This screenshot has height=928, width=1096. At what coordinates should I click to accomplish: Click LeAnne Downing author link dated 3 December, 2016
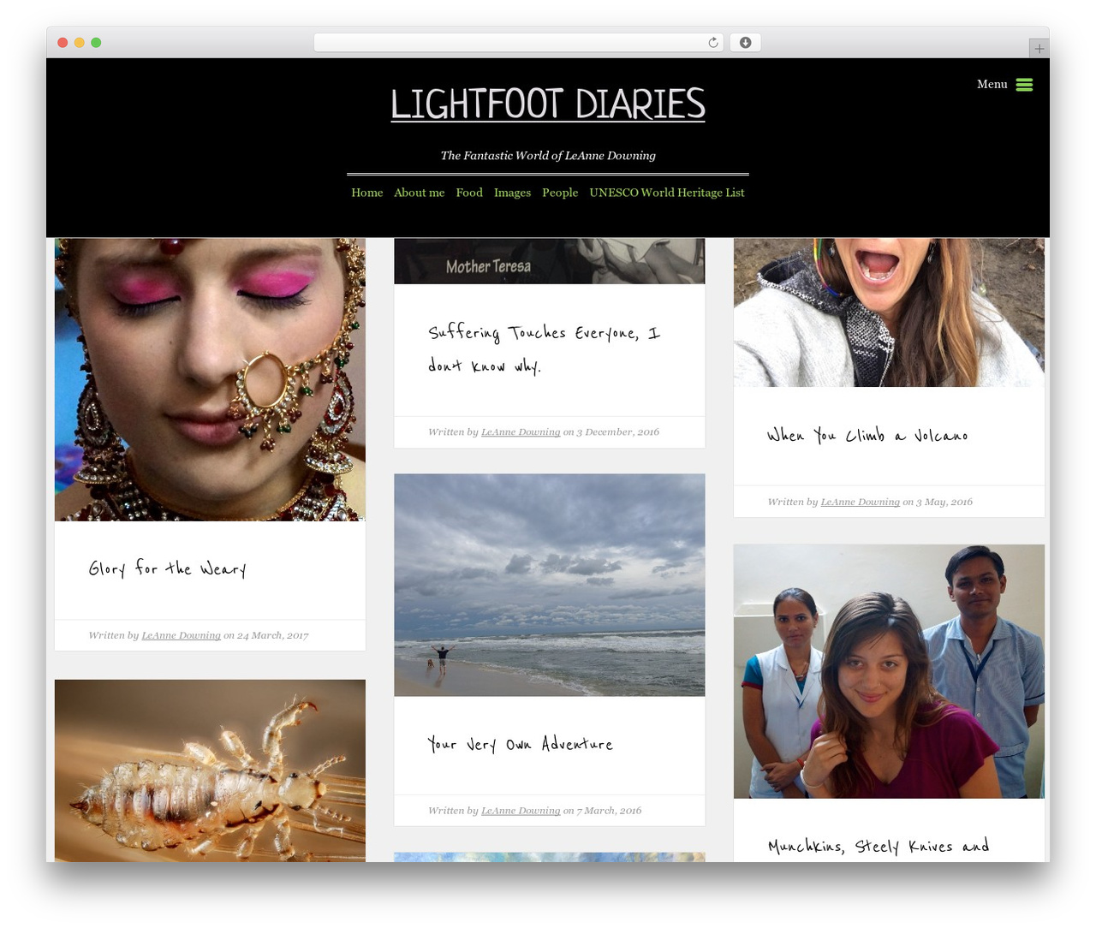tap(521, 431)
